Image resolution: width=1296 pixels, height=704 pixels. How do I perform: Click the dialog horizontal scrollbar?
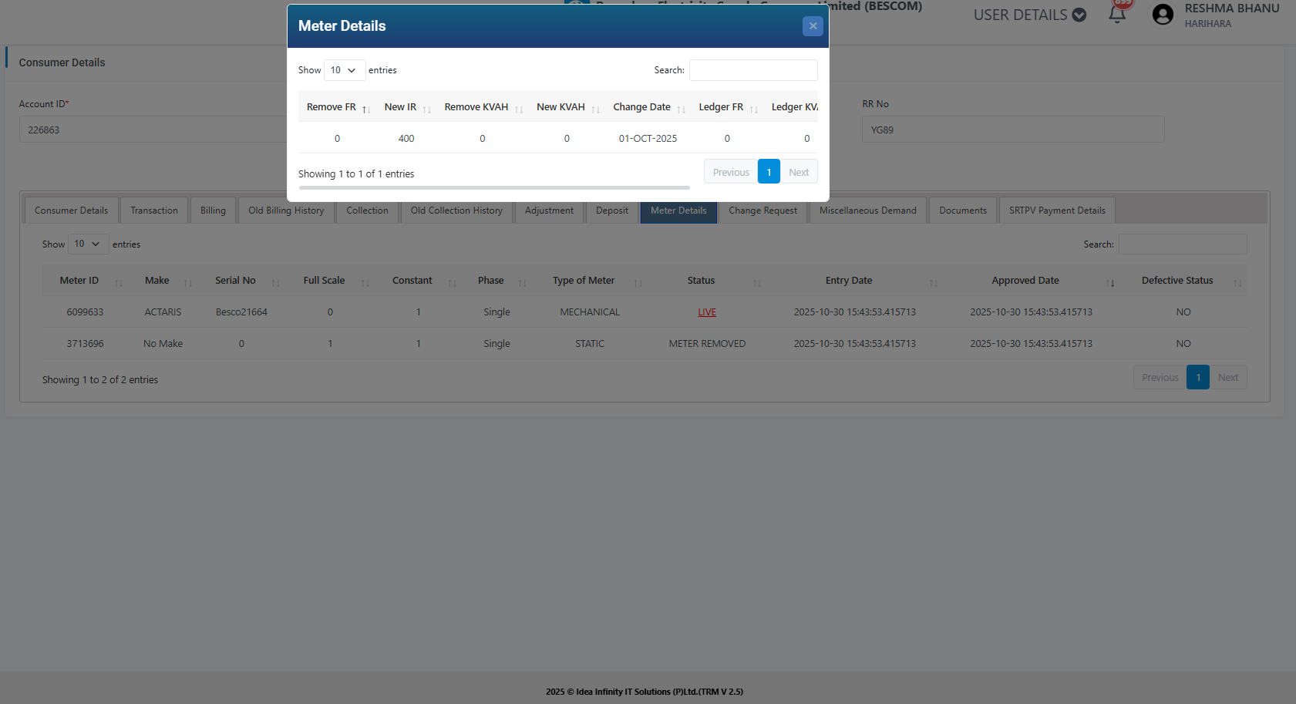tap(493, 187)
